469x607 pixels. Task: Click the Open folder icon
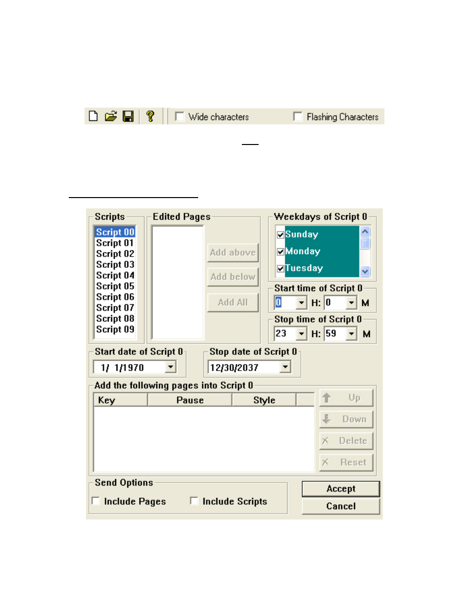coord(111,116)
